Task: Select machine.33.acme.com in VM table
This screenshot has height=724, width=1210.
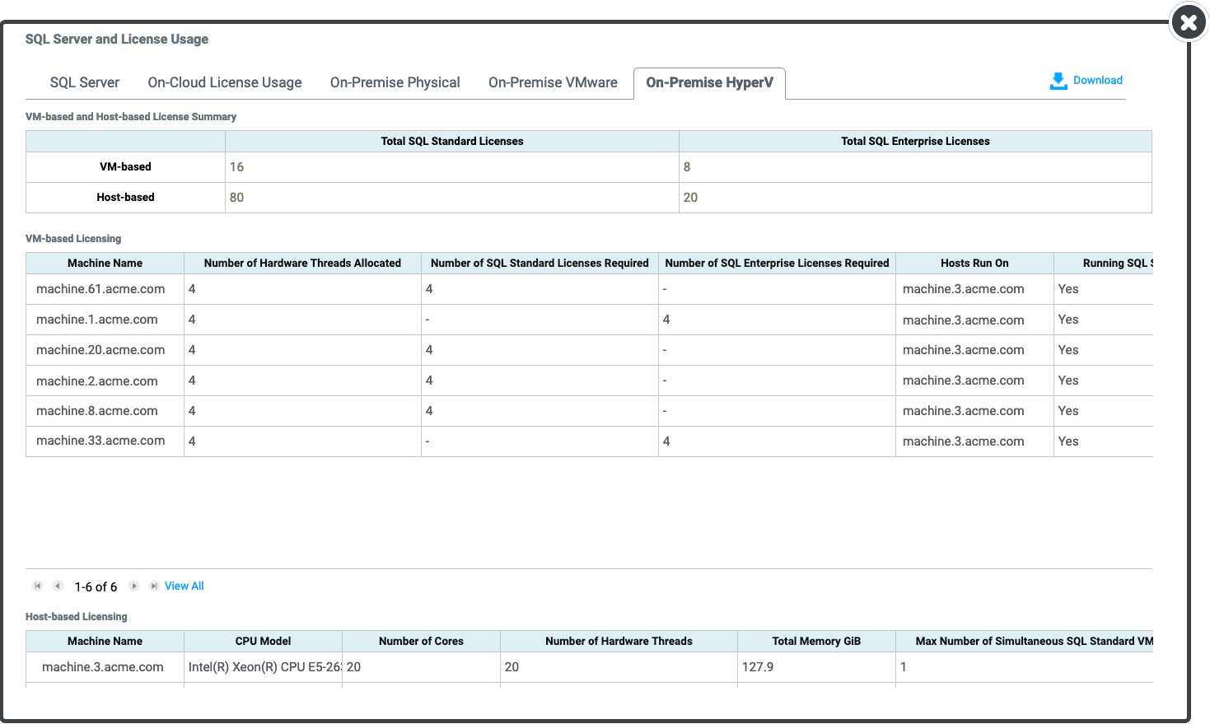Action: coord(100,441)
